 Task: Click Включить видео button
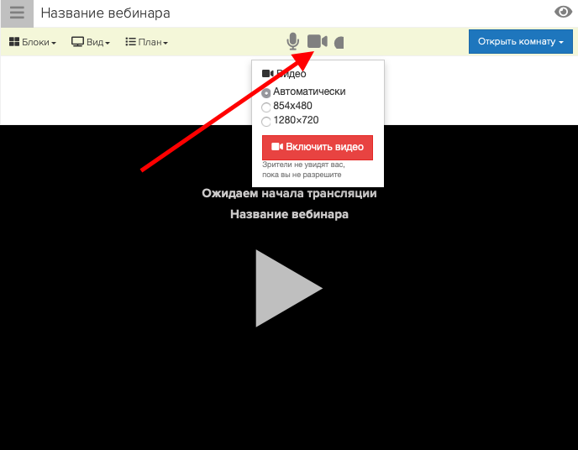[318, 147]
